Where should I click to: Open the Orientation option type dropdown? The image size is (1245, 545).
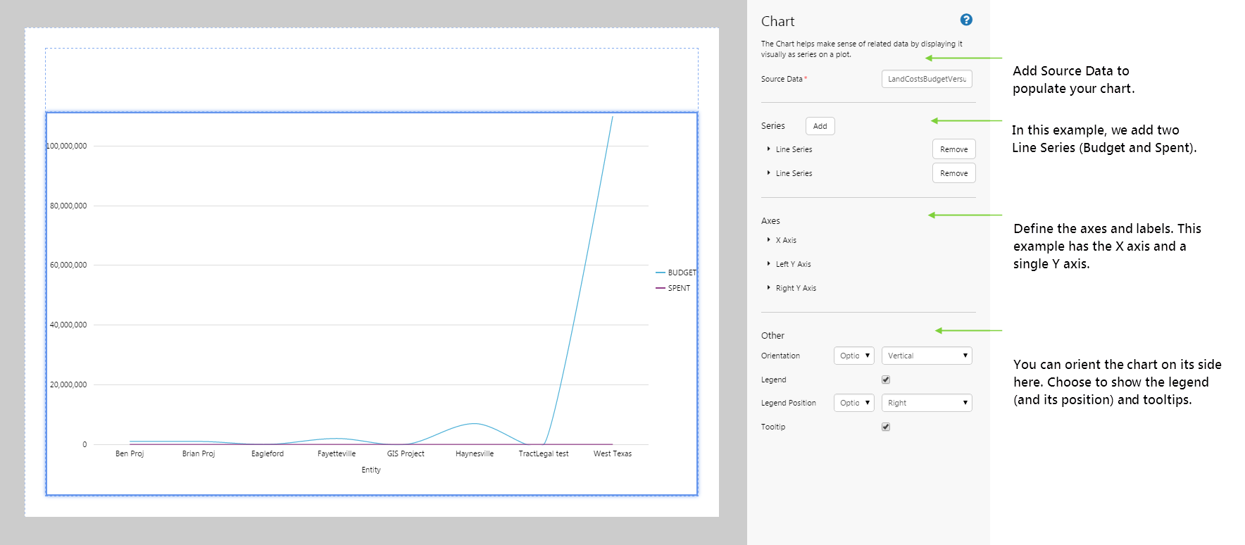(x=853, y=356)
